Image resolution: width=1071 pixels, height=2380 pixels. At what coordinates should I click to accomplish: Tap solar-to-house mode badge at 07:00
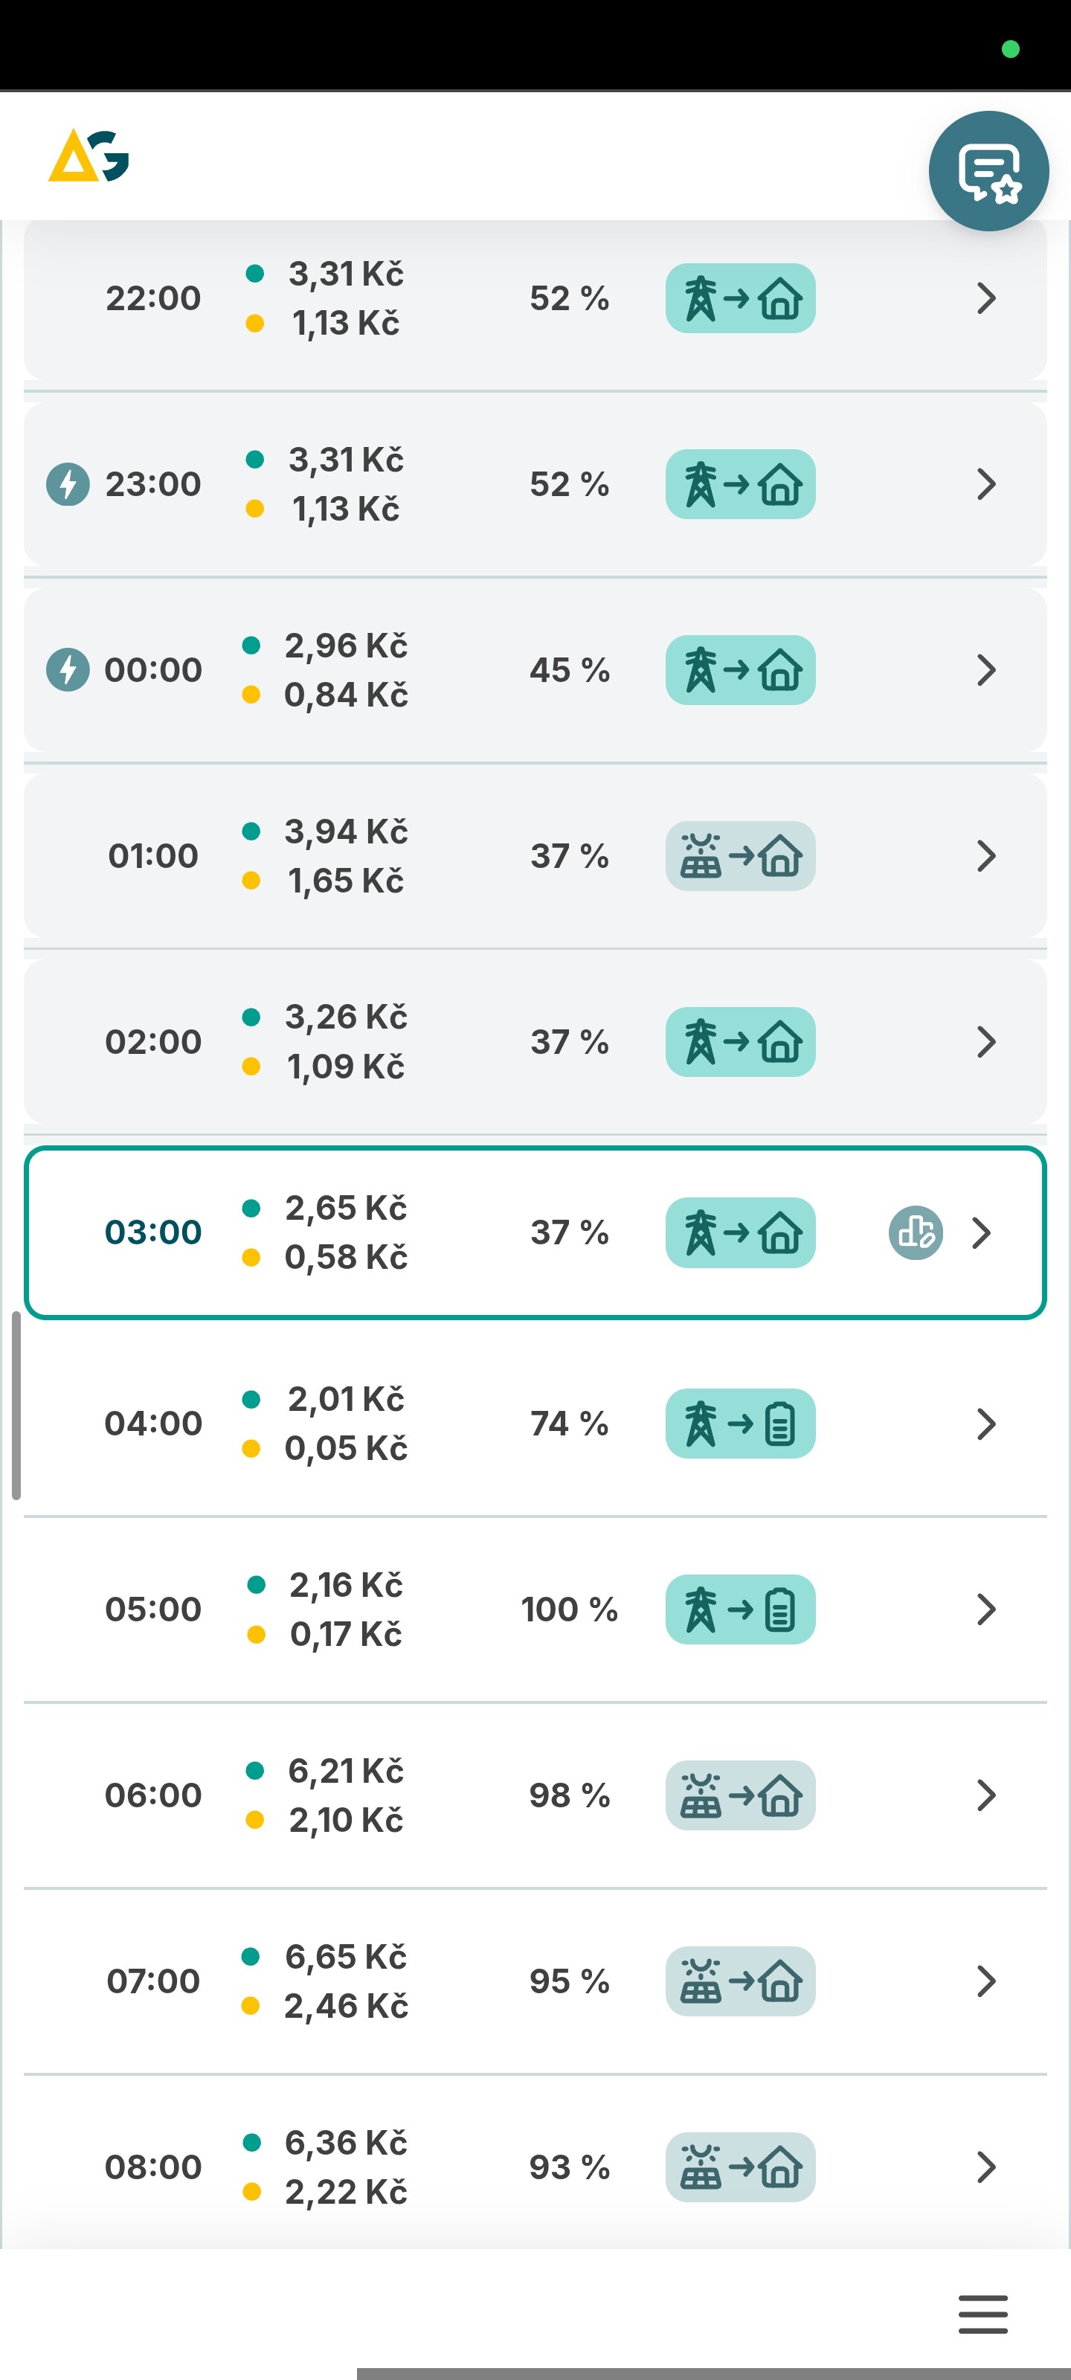tap(740, 1981)
